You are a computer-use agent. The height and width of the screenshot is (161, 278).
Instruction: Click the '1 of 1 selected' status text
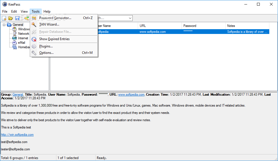pyautogui.click(x=68, y=158)
